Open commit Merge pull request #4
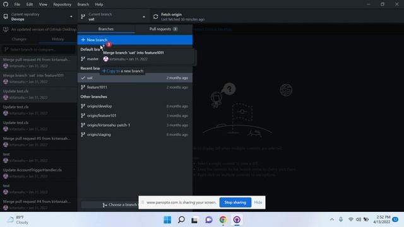This screenshot has width=404, height=227. tap(39, 204)
